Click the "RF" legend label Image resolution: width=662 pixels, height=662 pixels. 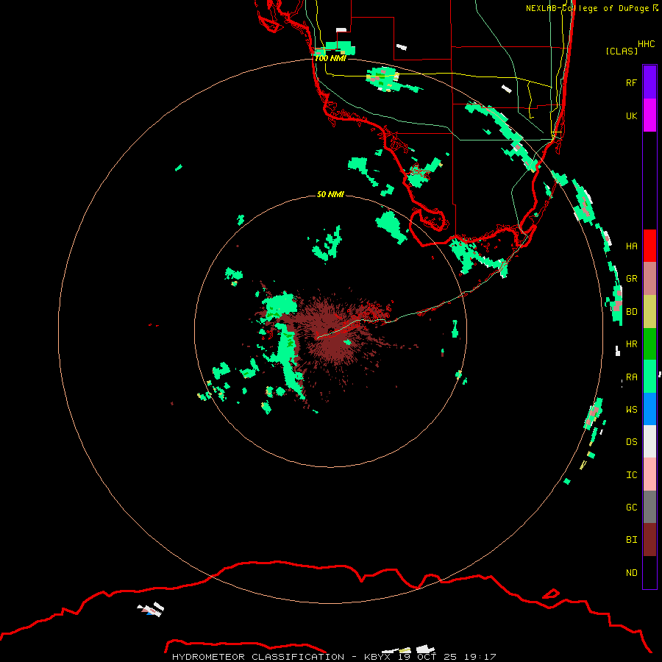tap(631, 82)
